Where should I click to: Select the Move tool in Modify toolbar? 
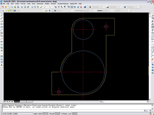point(153,30)
